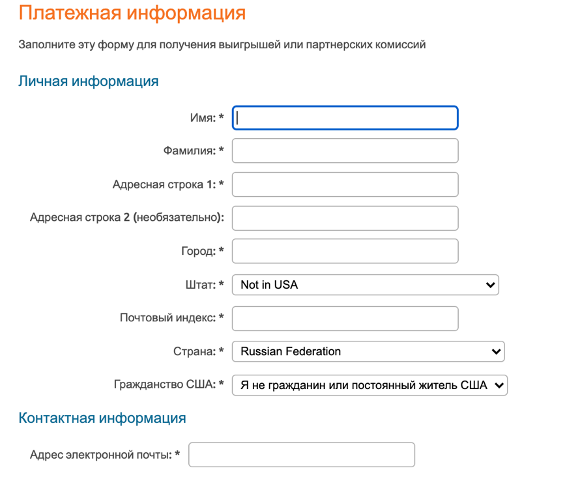Click the Имя text field
This screenshot has width=565, height=477.
tap(345, 118)
